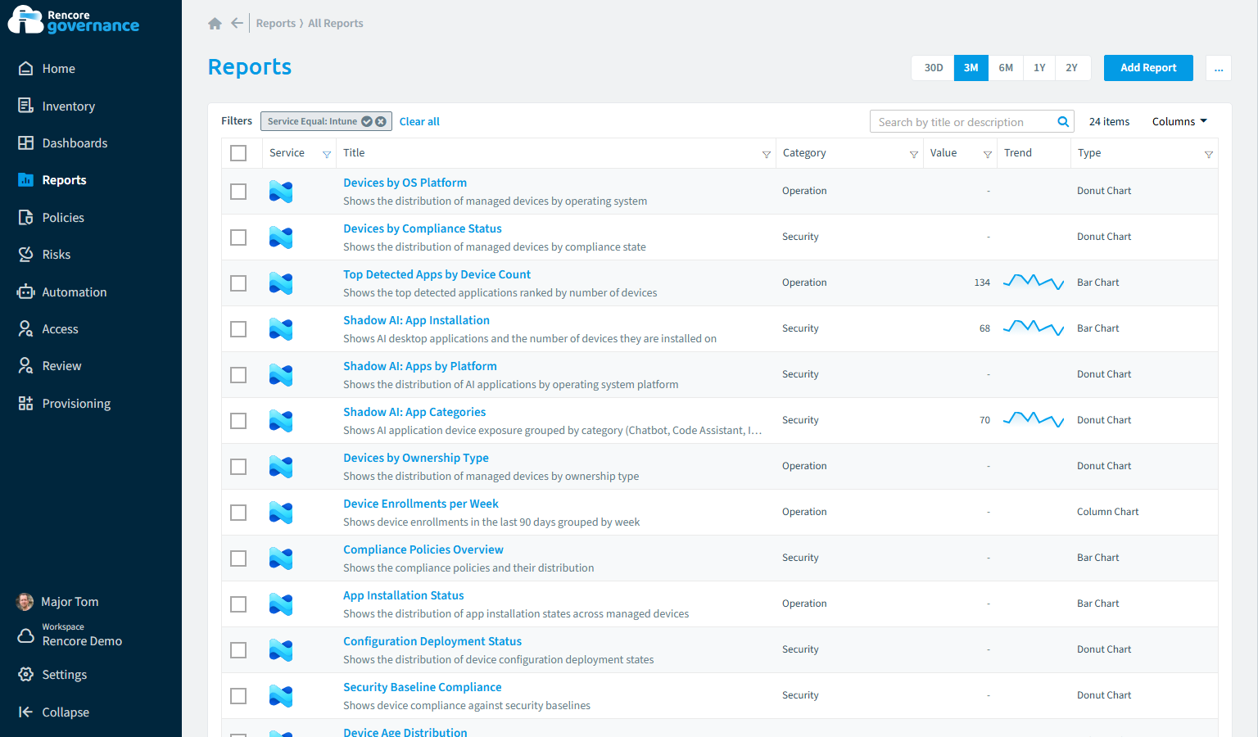Open Configuration Deployment Status report
Screen dimensions: 1258x737
(432, 641)
